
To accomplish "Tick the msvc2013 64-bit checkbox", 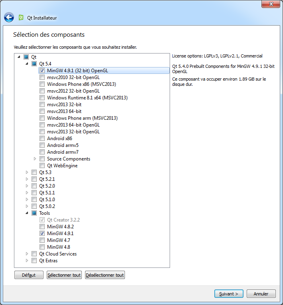I will (42, 111).
